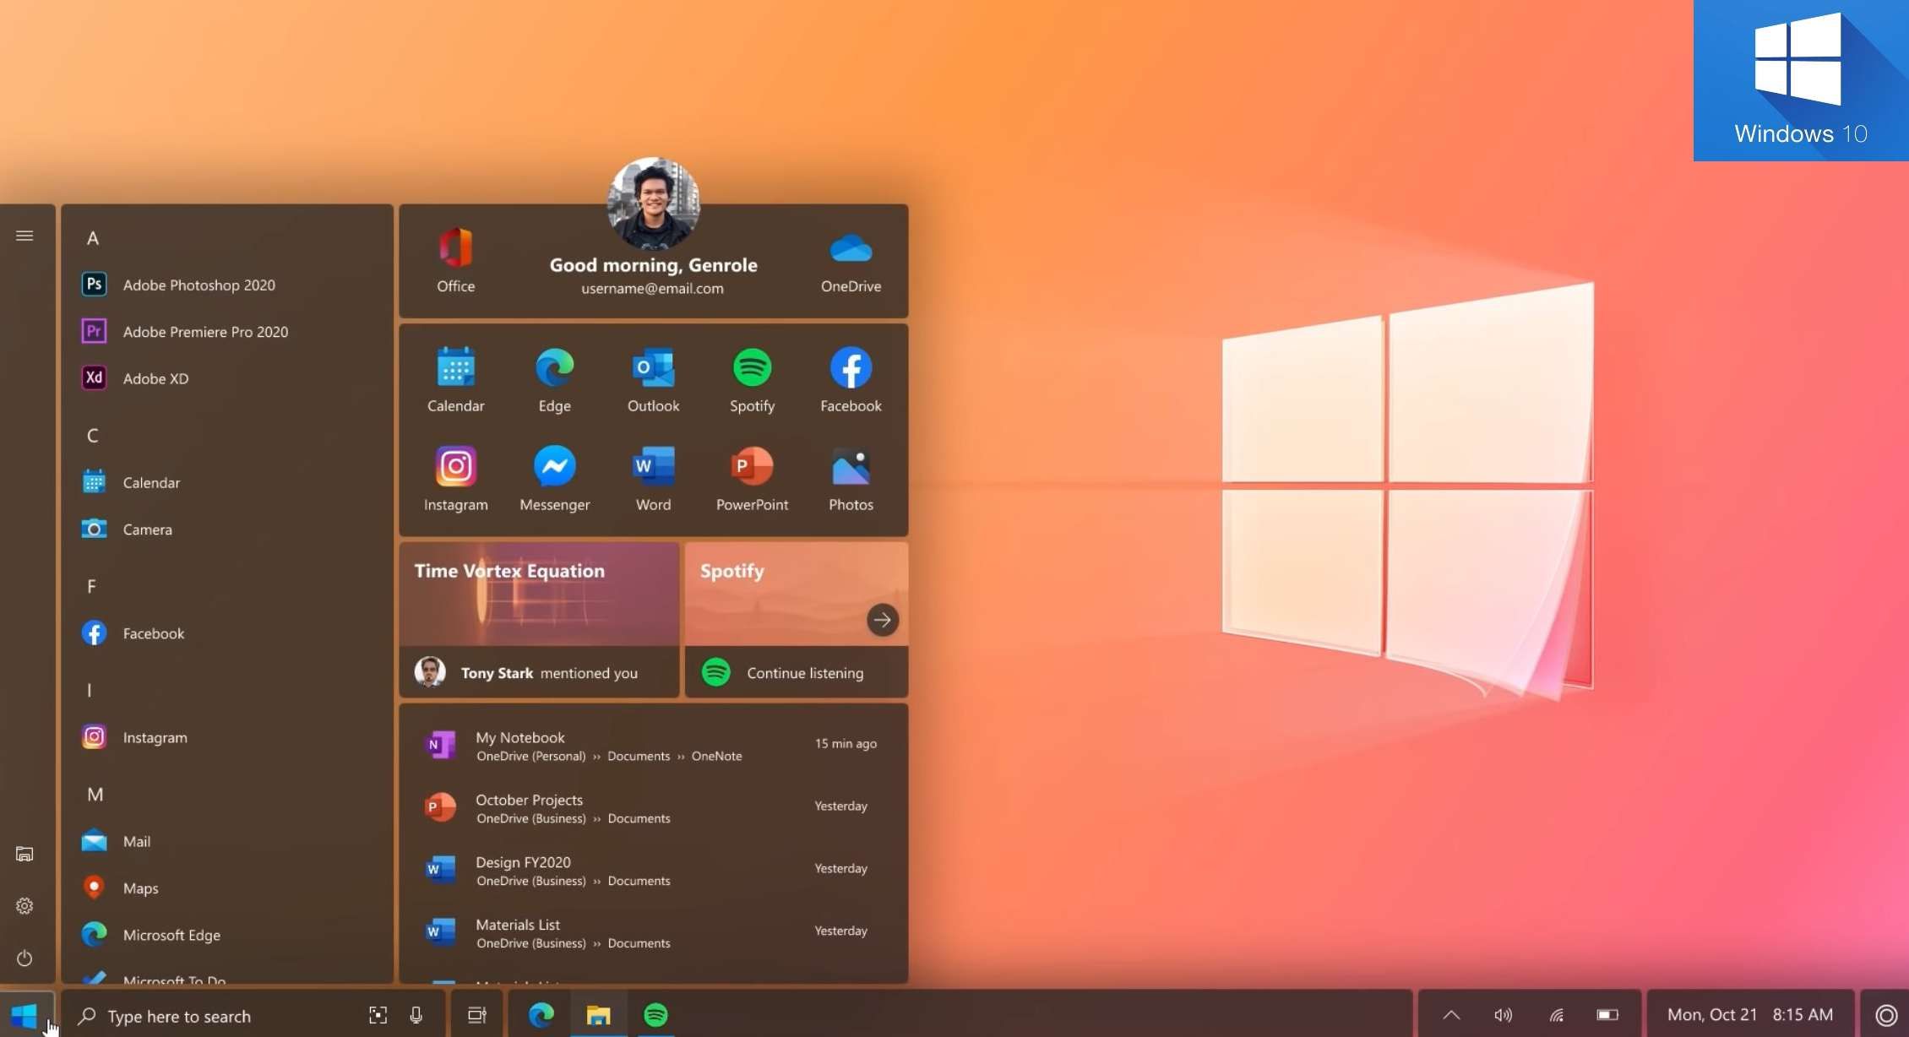Click microphone icon in search bar
The width and height of the screenshot is (1909, 1037).
click(x=416, y=1015)
